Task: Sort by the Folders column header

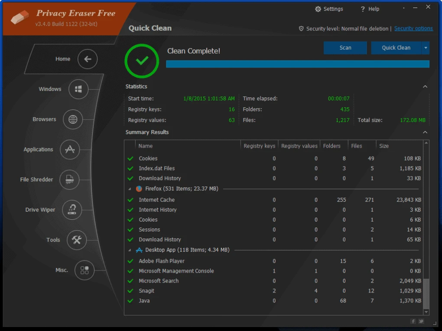Action: (334, 146)
